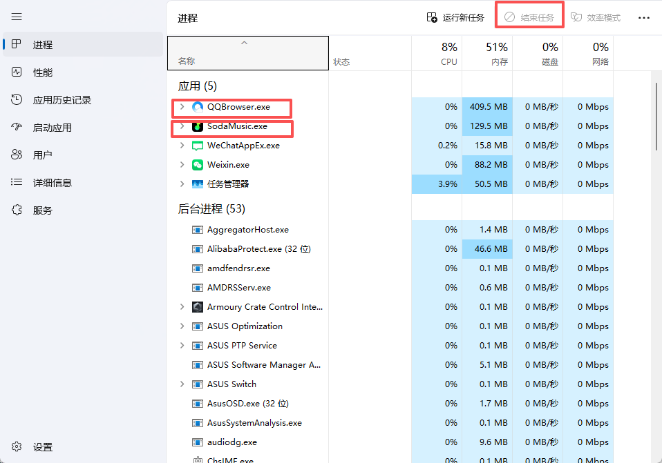662x463 pixels.
Task: Go to 详细信息 in sidebar
Action: coord(52,183)
